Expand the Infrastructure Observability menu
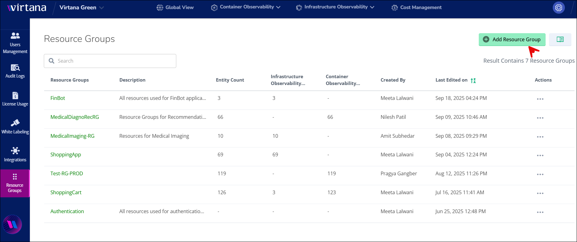577x242 pixels. (x=335, y=7)
